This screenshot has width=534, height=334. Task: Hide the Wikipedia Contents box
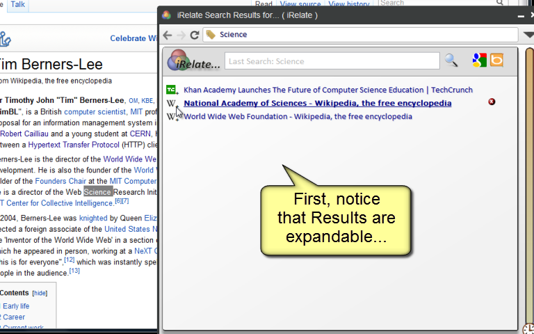(x=40, y=293)
